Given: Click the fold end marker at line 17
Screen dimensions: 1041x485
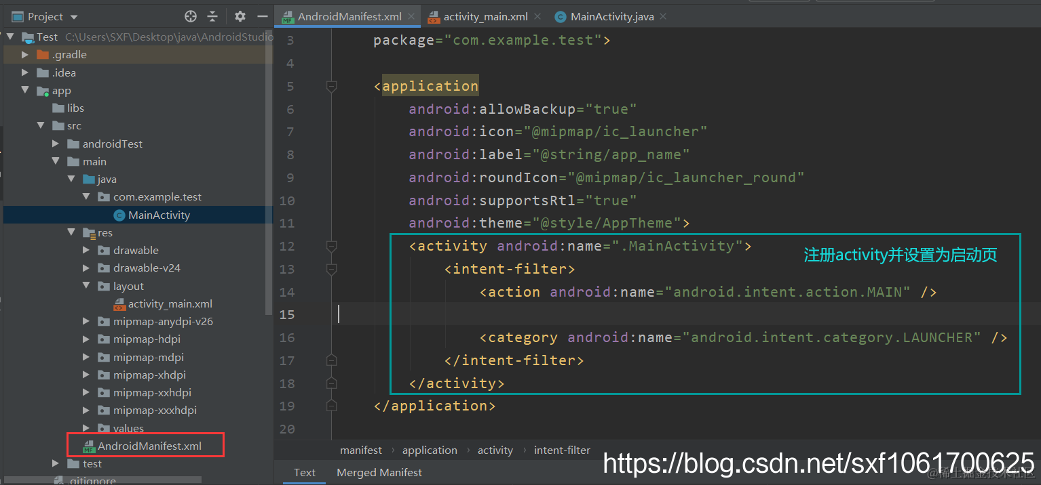Looking at the screenshot, I should [x=331, y=360].
